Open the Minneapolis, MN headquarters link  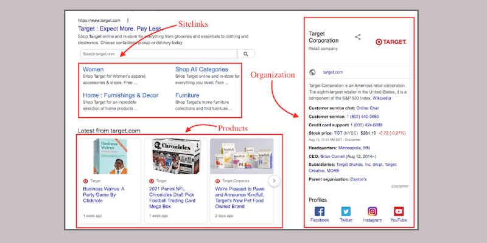(x=354, y=148)
